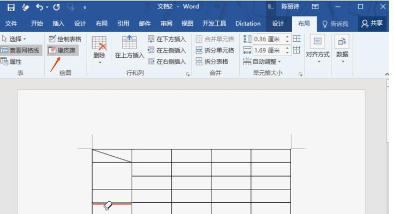
Task: Open the 数据 data dropdown
Action: coord(342,49)
